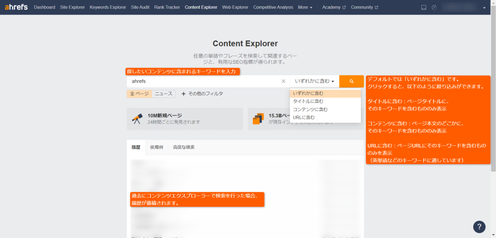Switch to the ニュース toggle
Viewport: 496px width, 238px height.
(164, 94)
